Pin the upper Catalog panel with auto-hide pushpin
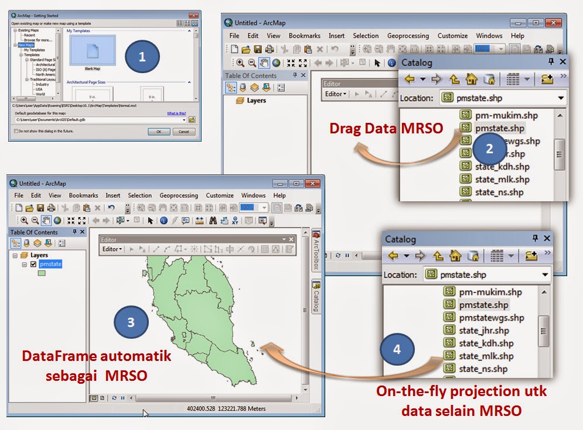Viewport: 583px width, 430px height. point(551,61)
